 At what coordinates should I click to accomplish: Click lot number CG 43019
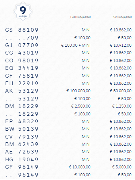22,53
